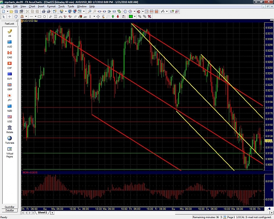Open the File menu

point(8,7)
